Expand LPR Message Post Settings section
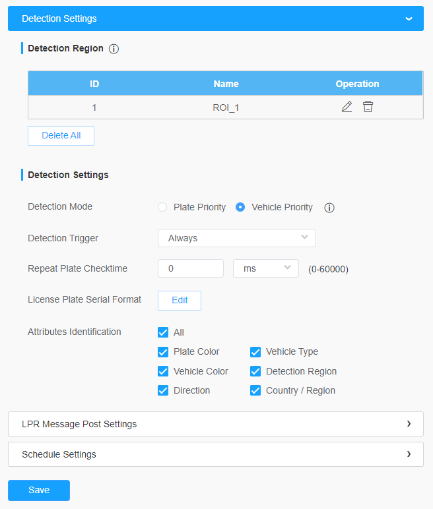 point(216,424)
